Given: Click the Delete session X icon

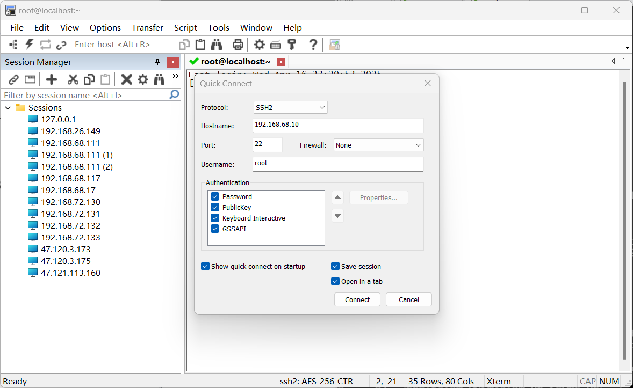Looking at the screenshot, I should click(x=127, y=80).
